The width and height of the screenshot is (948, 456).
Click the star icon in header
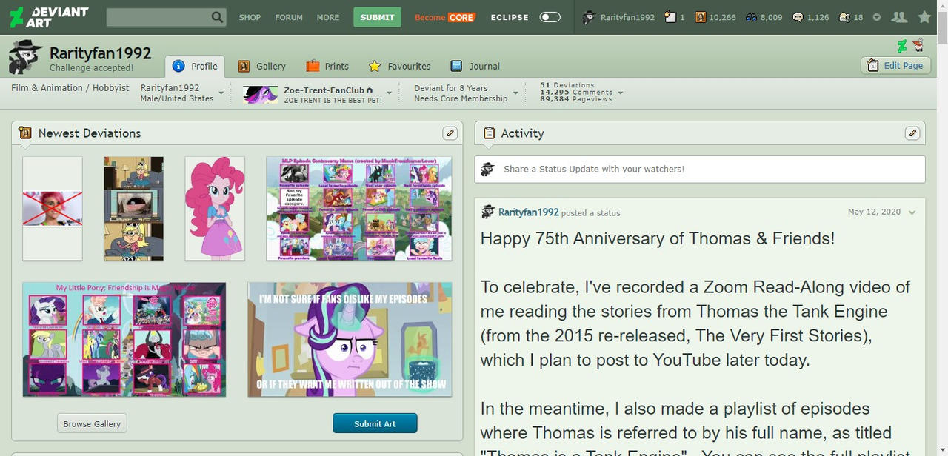point(924,17)
